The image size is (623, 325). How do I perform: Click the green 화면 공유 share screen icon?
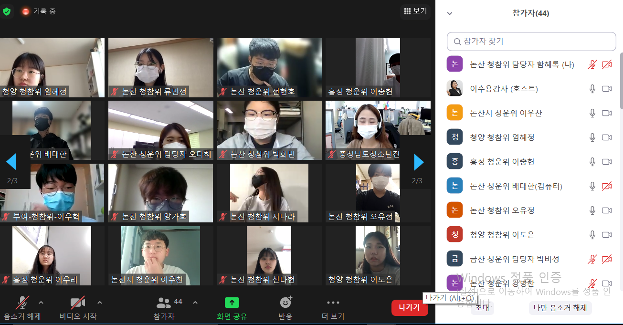point(232,303)
